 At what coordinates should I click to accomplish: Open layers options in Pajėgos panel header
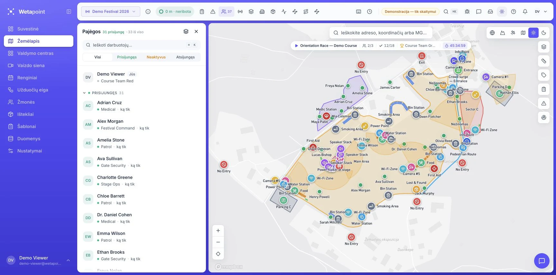[186, 31]
